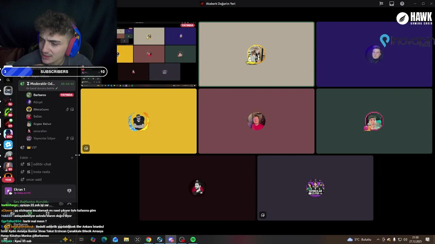Open Outlook from taskbar
Viewport: 435px width, 244px height.
click(115, 240)
